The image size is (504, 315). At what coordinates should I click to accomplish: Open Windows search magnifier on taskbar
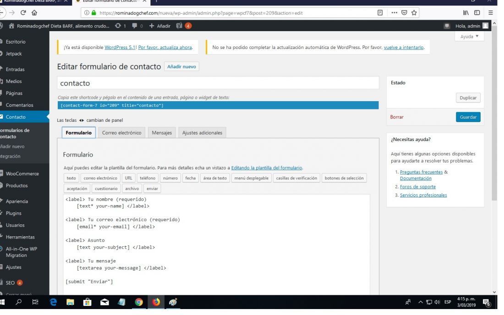pos(19,302)
